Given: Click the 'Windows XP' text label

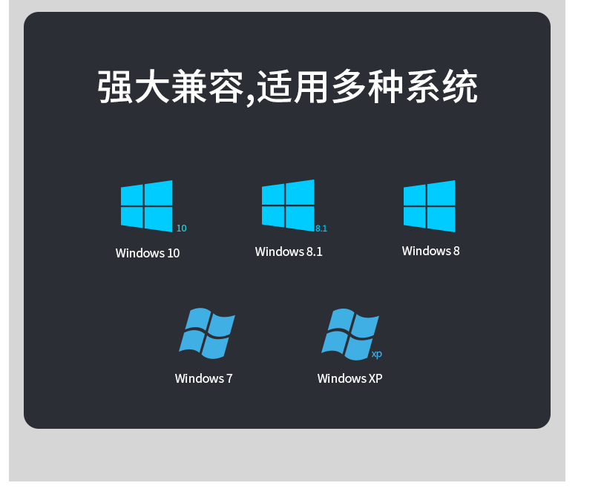Looking at the screenshot, I should [x=350, y=378].
